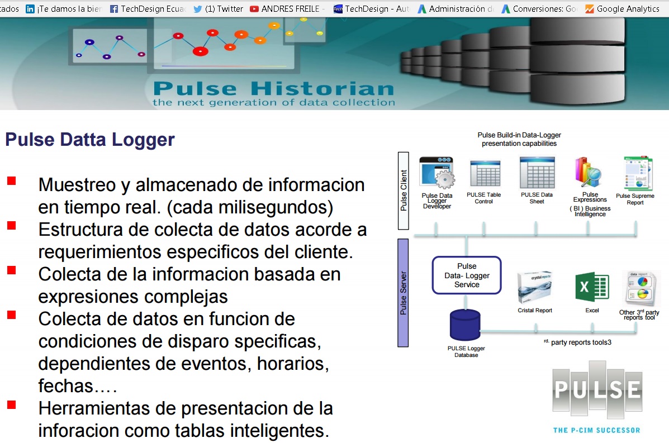The image size is (669, 443).
Task: Open the Administración Google Ads bookmark
Action: point(456,8)
